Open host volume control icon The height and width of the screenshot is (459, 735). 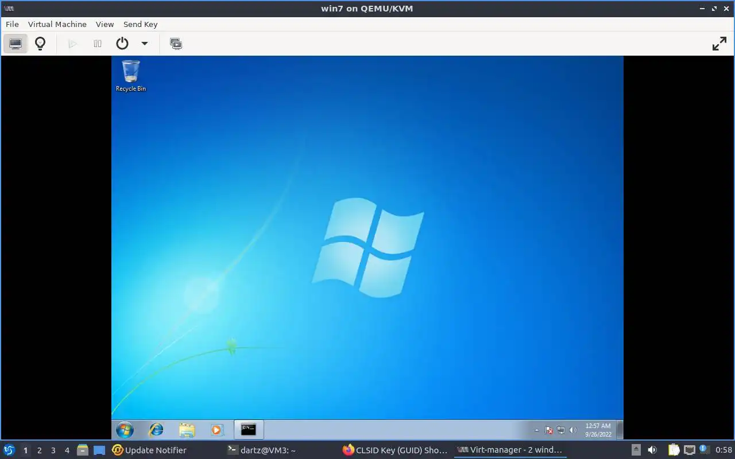click(652, 450)
